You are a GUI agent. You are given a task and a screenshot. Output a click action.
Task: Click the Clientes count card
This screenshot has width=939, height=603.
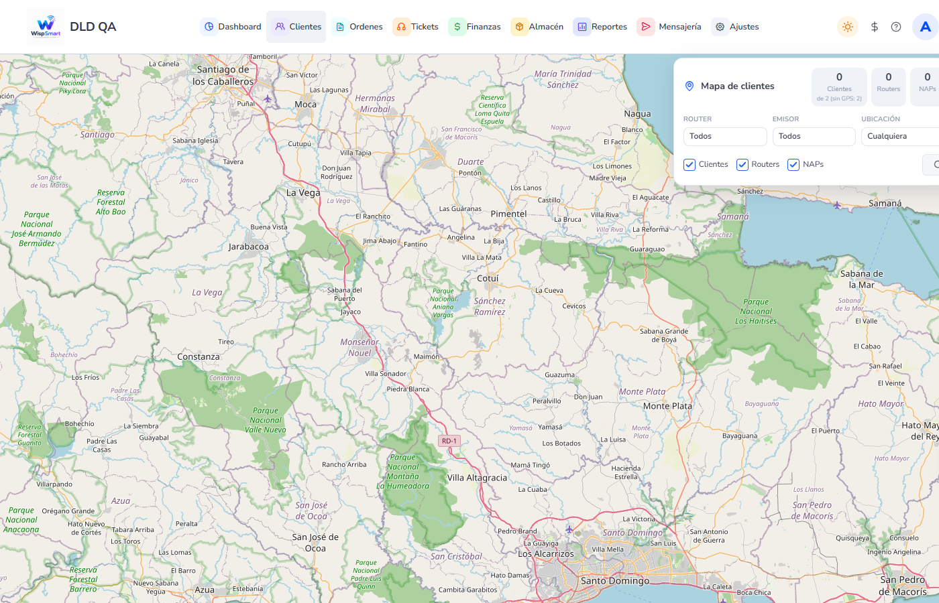coord(839,87)
